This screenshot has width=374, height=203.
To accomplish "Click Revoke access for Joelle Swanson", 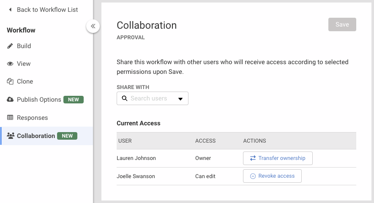I will tap(272, 176).
